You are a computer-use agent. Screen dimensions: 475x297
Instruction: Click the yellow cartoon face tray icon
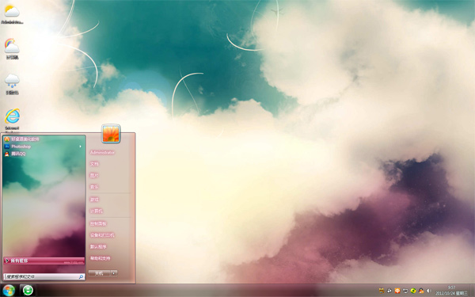[382, 291]
